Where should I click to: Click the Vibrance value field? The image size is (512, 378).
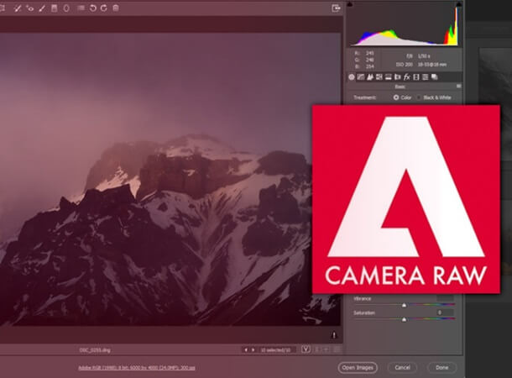pyautogui.click(x=446, y=298)
